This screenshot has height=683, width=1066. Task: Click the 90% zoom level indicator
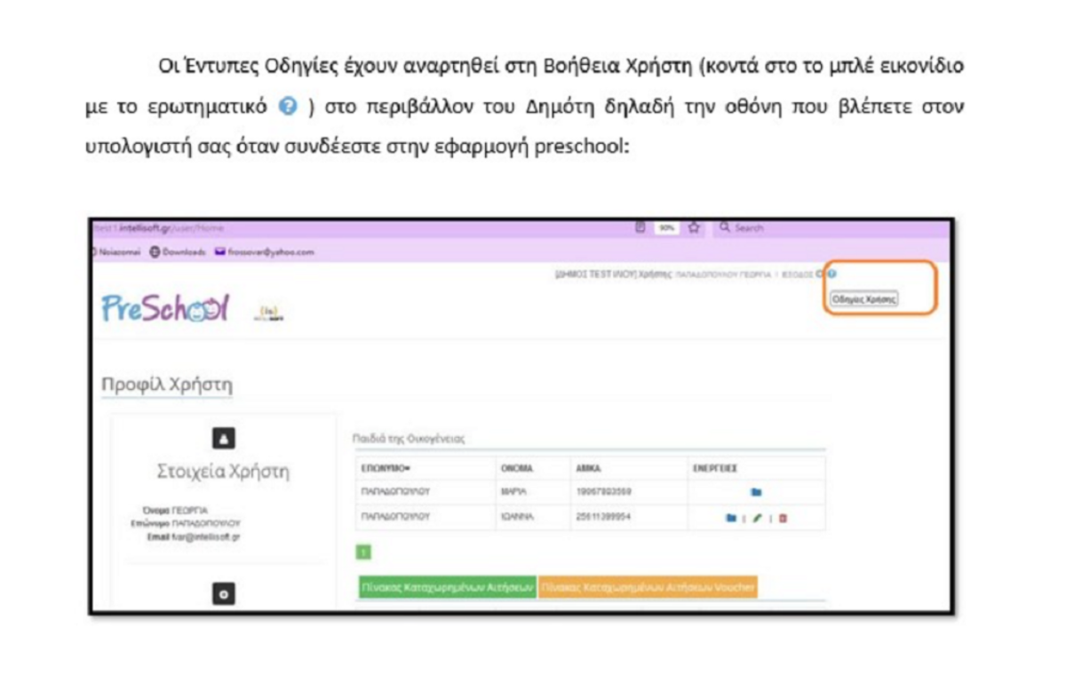(666, 228)
